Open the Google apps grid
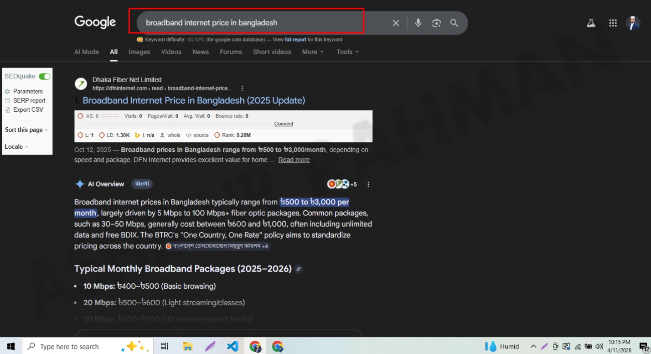 coord(613,23)
